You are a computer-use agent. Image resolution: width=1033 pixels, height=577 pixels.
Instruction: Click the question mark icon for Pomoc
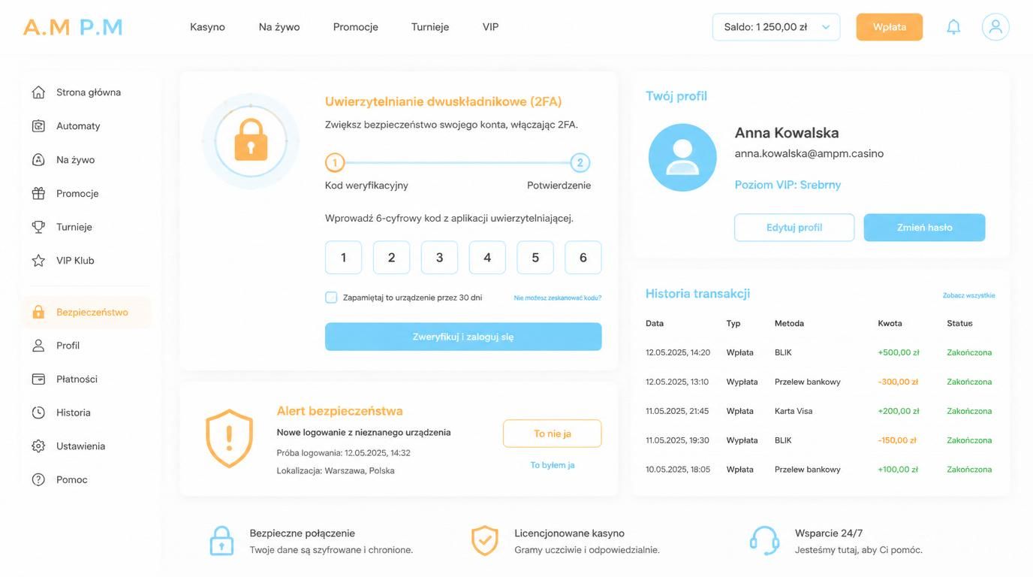(38, 479)
